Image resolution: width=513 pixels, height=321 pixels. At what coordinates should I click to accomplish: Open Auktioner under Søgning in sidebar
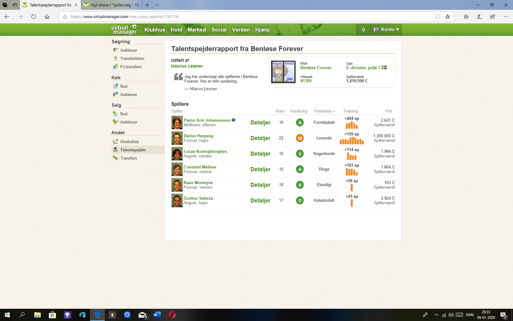129,50
